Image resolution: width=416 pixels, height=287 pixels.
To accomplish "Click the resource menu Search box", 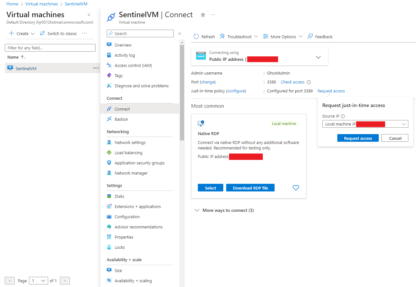I will point(140,33).
